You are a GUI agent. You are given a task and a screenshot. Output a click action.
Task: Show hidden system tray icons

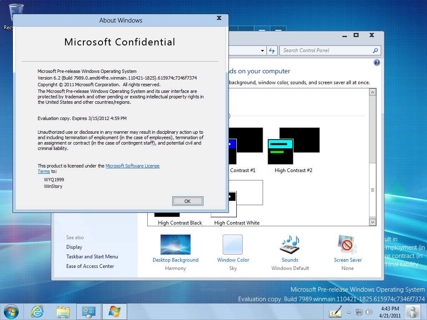click(x=349, y=312)
